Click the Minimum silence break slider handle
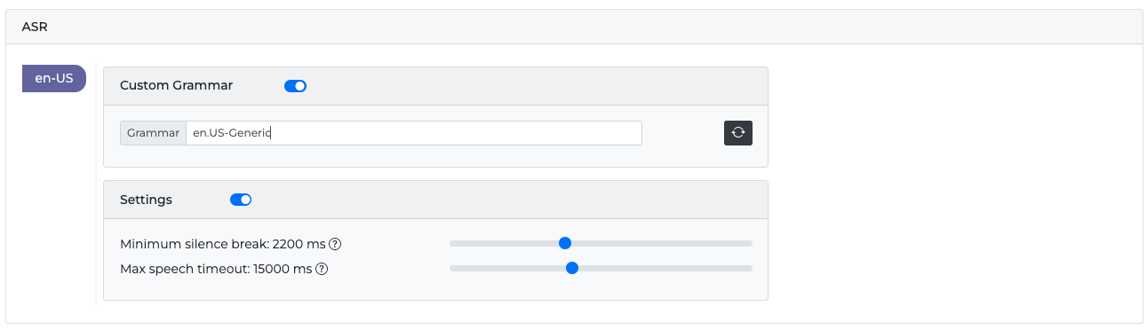Screen dimensions: 1147x330 pos(564,243)
